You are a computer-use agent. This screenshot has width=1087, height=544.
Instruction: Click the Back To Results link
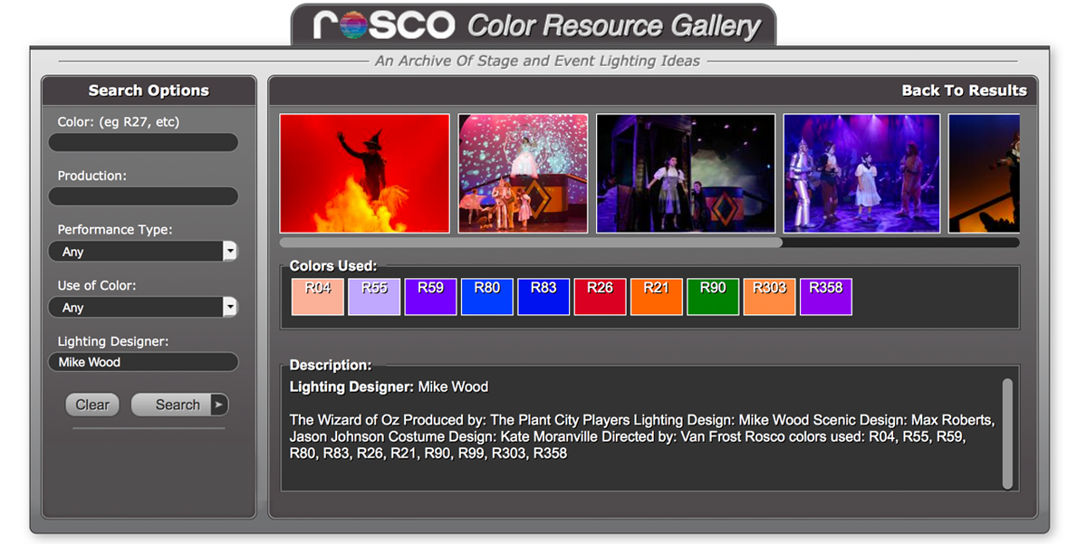[x=964, y=91]
